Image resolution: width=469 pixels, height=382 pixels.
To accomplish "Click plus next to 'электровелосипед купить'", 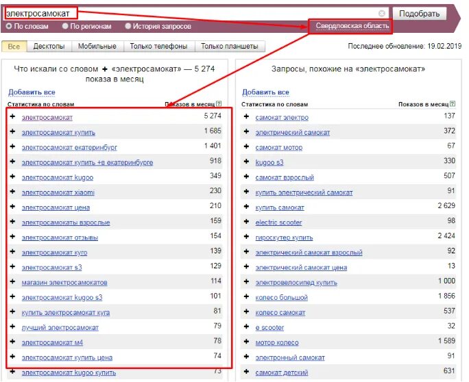I will [x=246, y=281].
